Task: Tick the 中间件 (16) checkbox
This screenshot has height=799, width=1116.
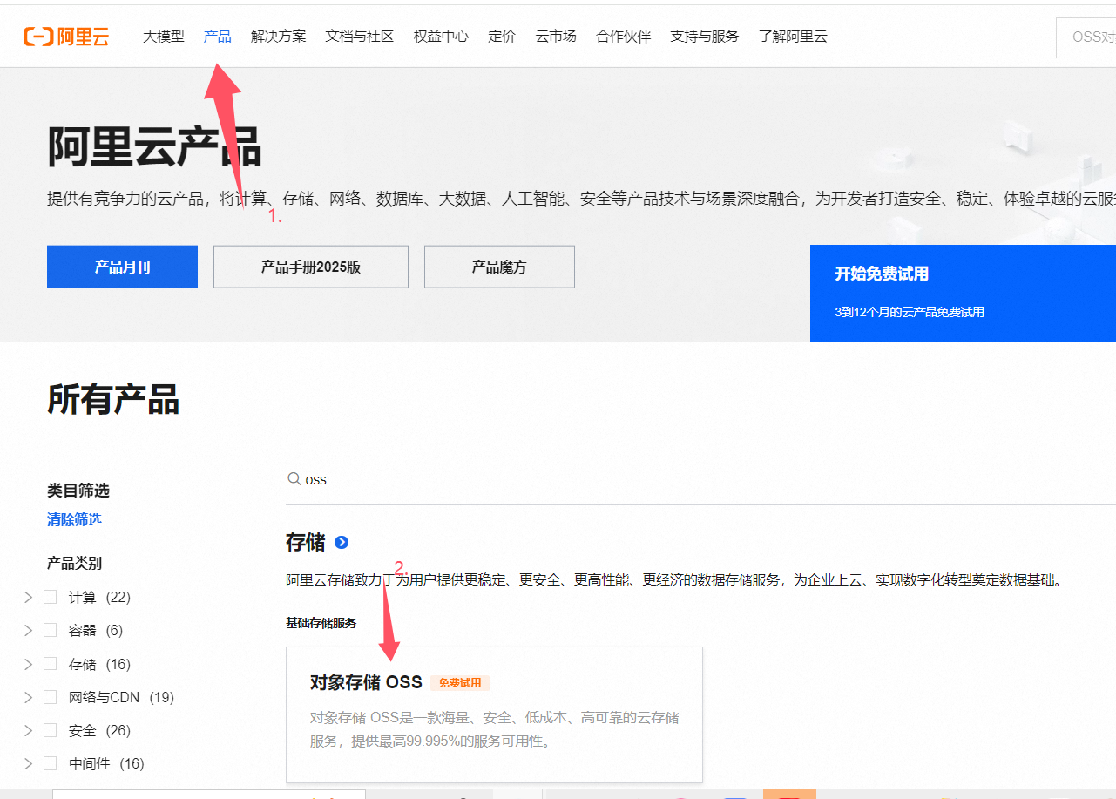Action: coord(51,763)
